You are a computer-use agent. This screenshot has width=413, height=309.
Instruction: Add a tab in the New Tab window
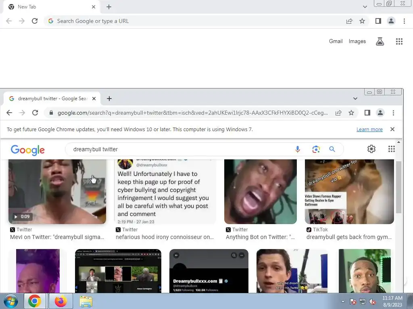109,7
